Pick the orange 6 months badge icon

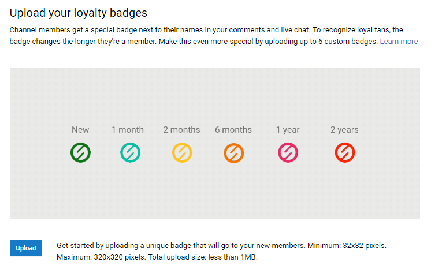pos(233,153)
